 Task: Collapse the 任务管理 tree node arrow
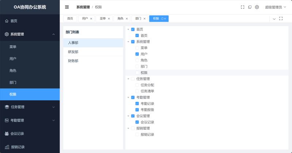[128, 79]
